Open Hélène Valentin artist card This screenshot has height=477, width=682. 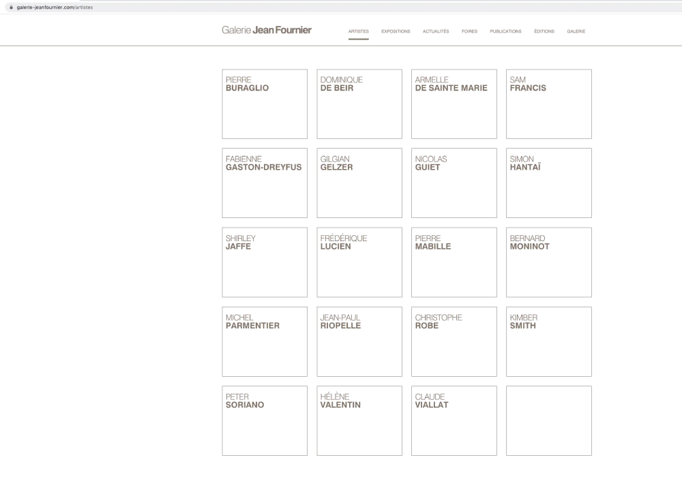[x=359, y=420]
